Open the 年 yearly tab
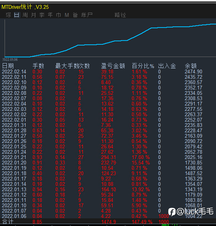The width and height of the screenshot is (216, 226). [x=50, y=15]
